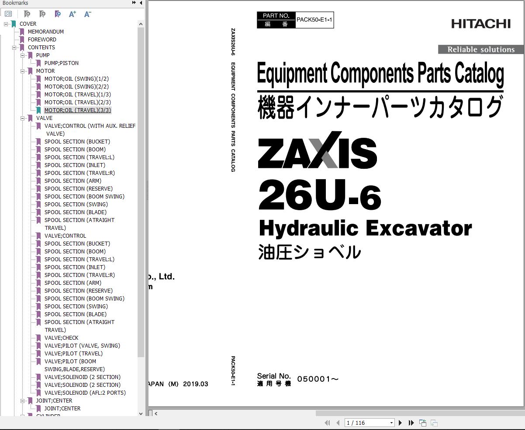
Task: Increase bookmark text size with A+
Action: (x=73, y=14)
